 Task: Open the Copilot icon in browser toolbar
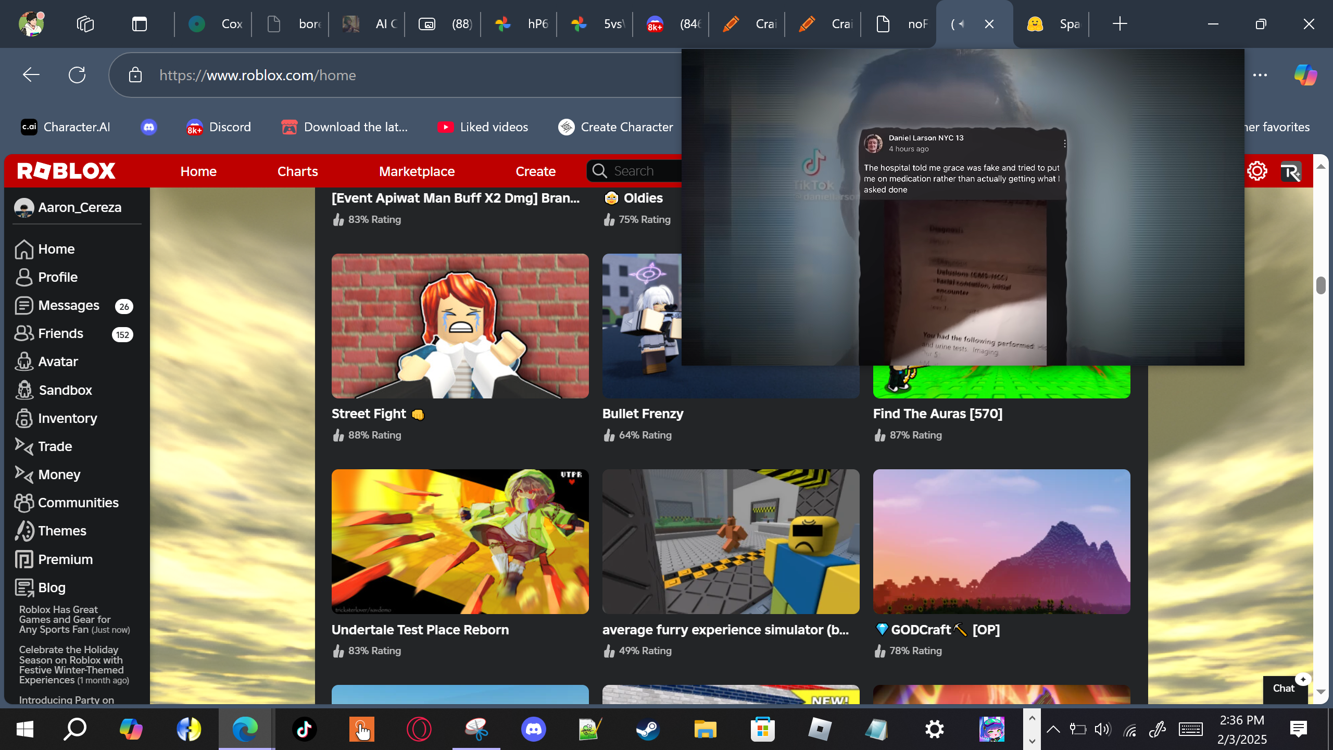[x=1305, y=75]
